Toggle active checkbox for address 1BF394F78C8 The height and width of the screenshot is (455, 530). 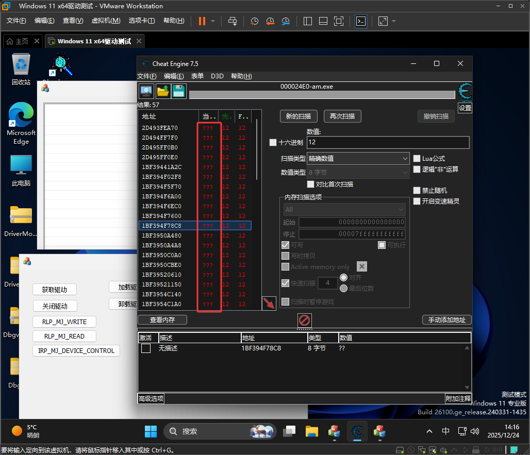click(146, 348)
